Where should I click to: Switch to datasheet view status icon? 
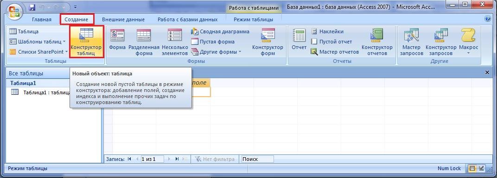(x=472, y=168)
